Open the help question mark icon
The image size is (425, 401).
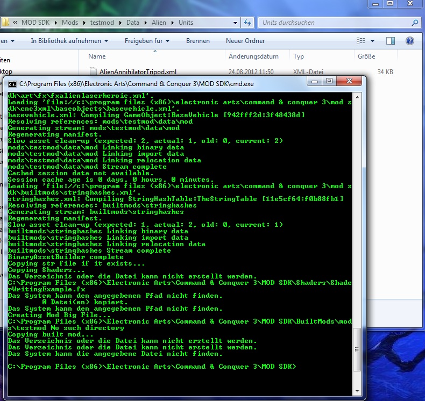[409, 41]
